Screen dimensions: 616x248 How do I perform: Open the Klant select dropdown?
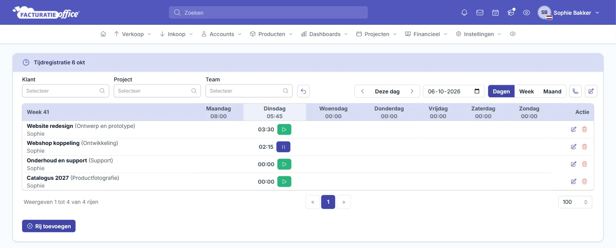click(66, 91)
